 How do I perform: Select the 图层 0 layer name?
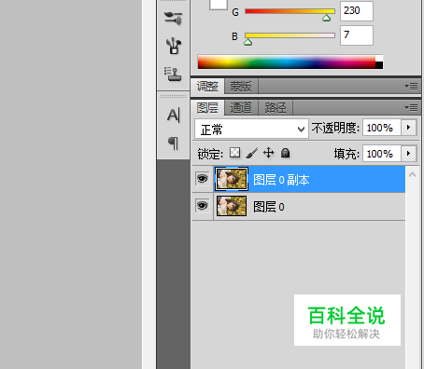tap(269, 207)
